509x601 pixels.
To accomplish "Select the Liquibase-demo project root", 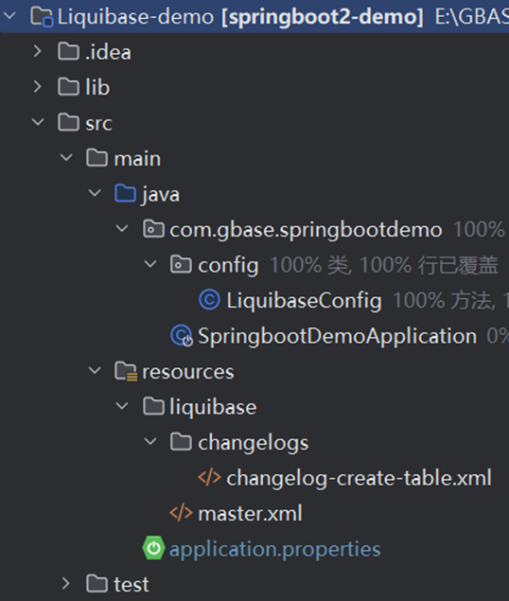I will pyautogui.click(x=254, y=16).
